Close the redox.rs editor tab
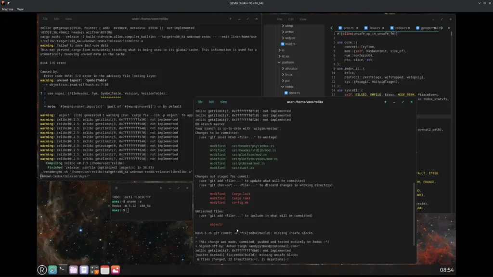This screenshot has width=493, height=277. point(409,28)
